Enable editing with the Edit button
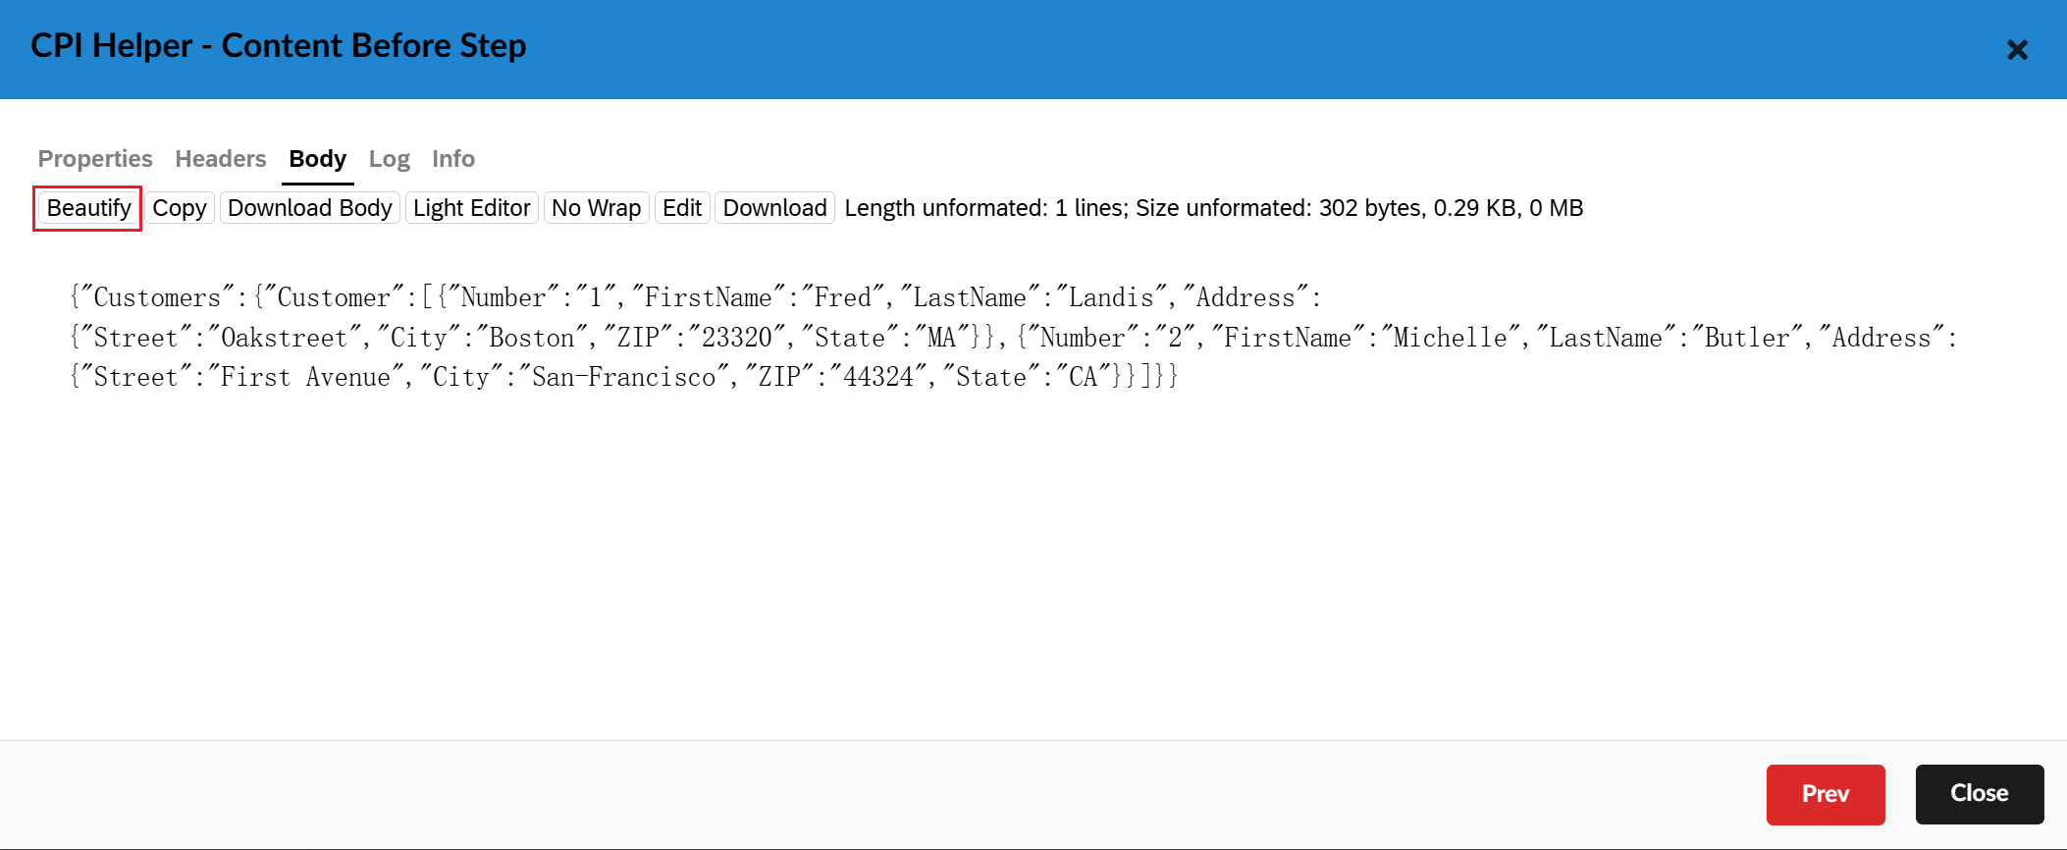The width and height of the screenshot is (2067, 850). click(681, 208)
